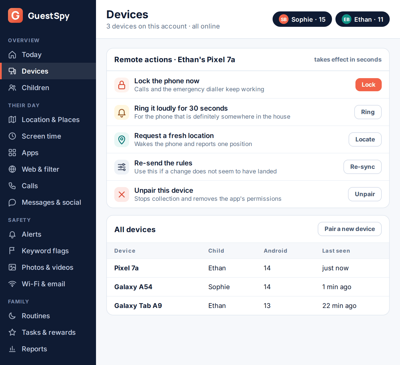Click the '22 min ago' last seen cell
This screenshot has height=365, width=400.
[339, 306]
